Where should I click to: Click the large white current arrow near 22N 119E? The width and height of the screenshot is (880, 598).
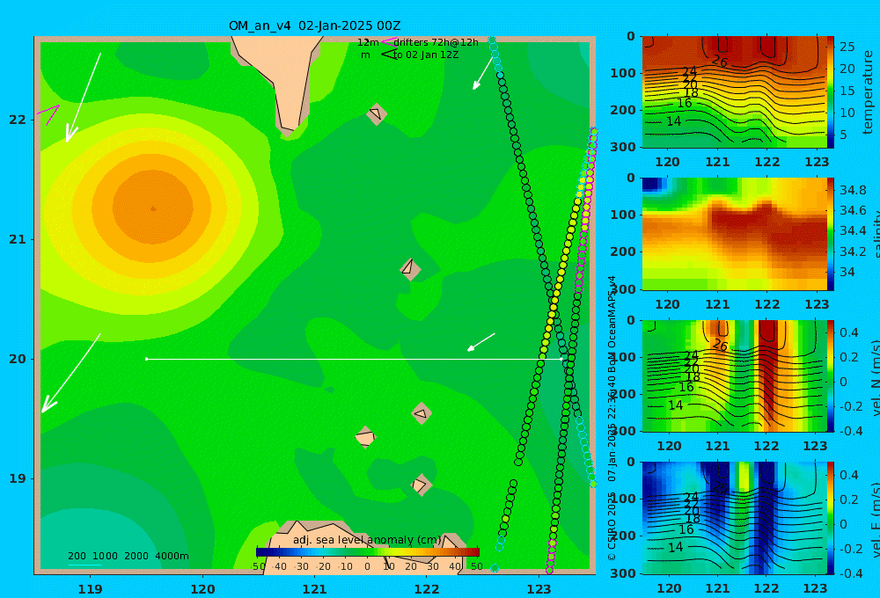pyautogui.click(x=83, y=98)
